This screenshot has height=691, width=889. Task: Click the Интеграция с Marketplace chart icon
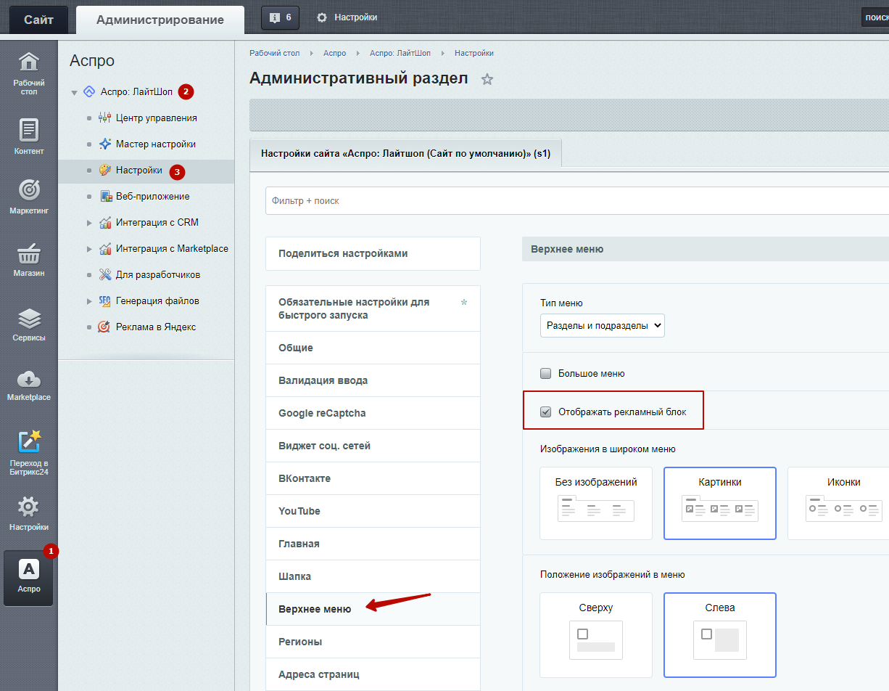105,248
